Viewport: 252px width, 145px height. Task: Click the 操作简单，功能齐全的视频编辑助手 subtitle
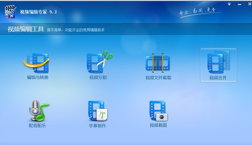pyautogui.click(x=76, y=30)
